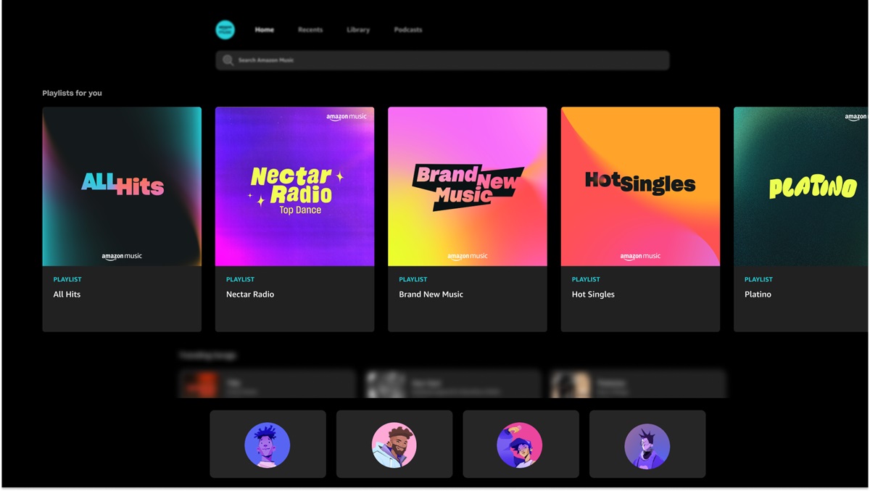Open the Library tab
Viewport: 870px width, 491px height.
click(358, 30)
